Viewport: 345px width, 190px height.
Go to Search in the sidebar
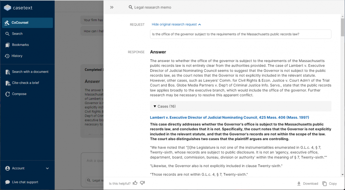pos(17,34)
